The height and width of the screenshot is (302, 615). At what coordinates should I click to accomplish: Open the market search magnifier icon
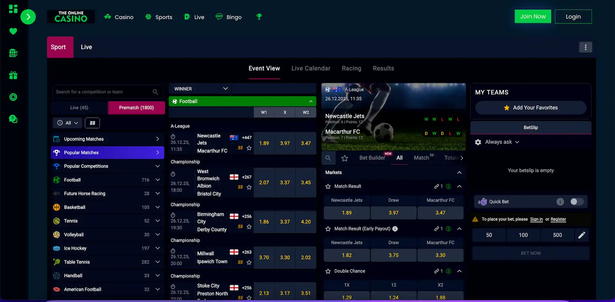pos(328,158)
